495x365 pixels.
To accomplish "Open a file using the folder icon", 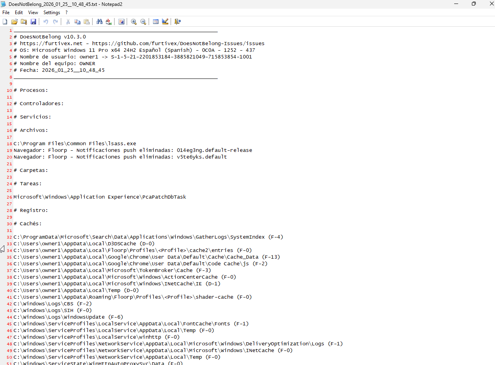I will click(x=15, y=22).
